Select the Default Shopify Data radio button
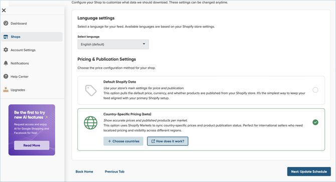The width and height of the screenshot is (336, 182). (315, 90)
